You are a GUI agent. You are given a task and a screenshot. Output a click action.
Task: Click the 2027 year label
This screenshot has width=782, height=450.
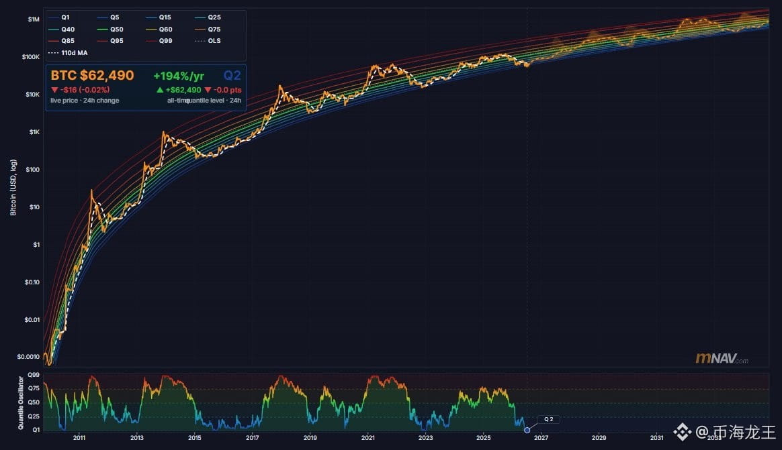tap(541, 438)
